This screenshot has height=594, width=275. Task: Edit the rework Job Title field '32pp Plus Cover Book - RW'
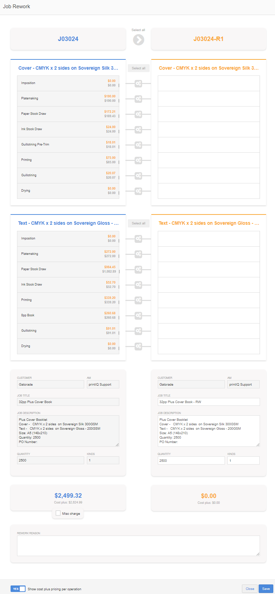click(209, 402)
